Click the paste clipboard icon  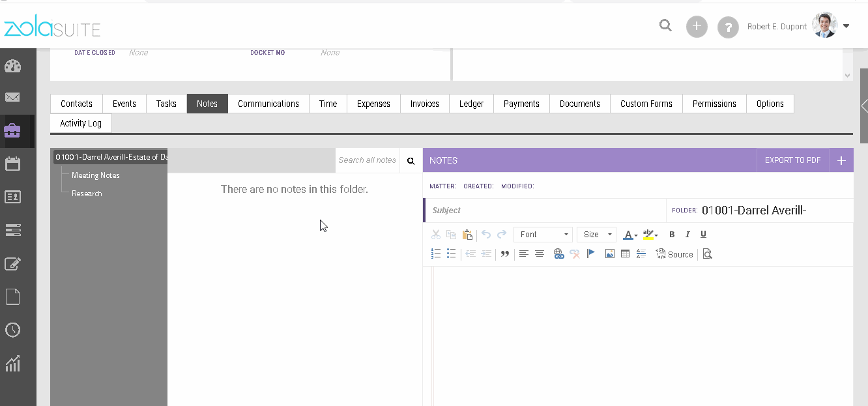click(x=467, y=235)
